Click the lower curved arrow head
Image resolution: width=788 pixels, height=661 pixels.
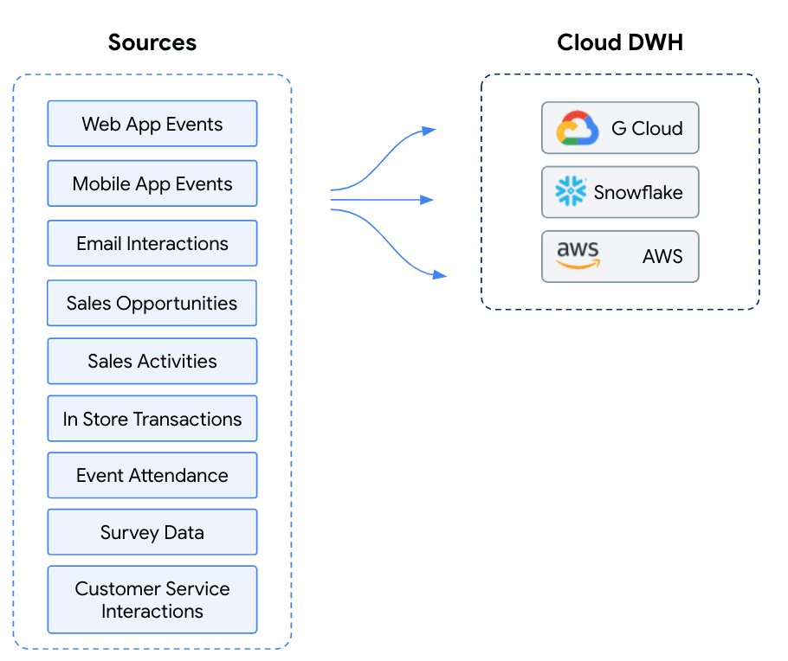tap(440, 275)
